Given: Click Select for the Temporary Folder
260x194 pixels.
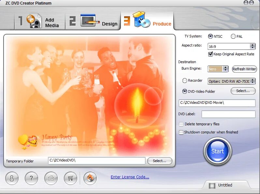Looking at the screenshot, I should [160, 161].
